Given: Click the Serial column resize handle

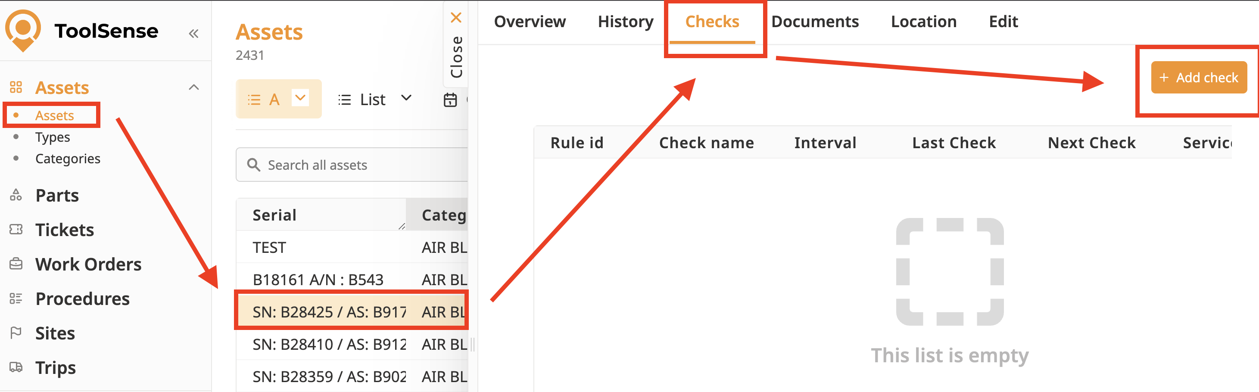Looking at the screenshot, I should click(x=402, y=226).
